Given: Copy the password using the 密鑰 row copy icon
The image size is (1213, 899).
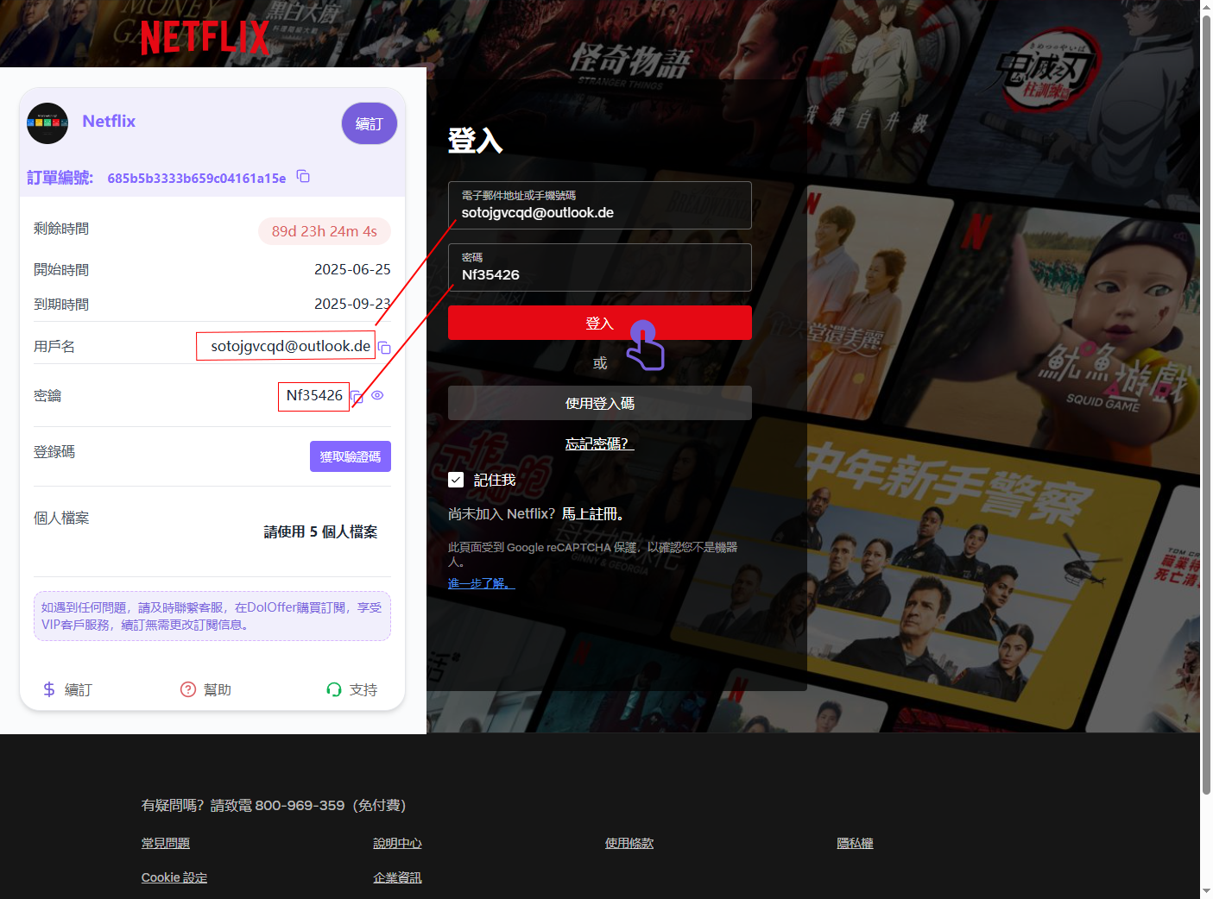Looking at the screenshot, I should point(357,397).
